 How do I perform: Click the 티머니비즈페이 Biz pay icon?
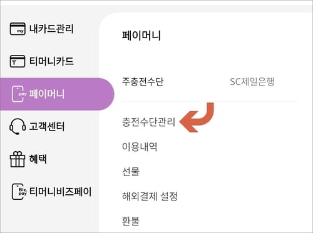pyautogui.click(x=19, y=192)
